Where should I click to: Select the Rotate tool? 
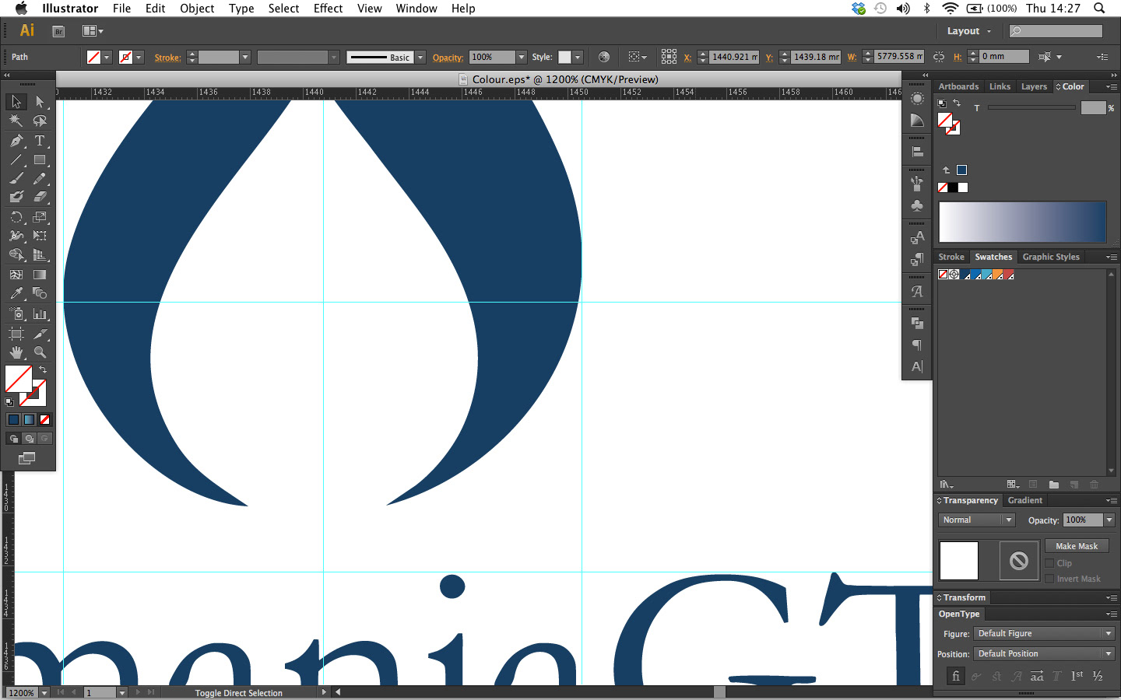(16, 217)
